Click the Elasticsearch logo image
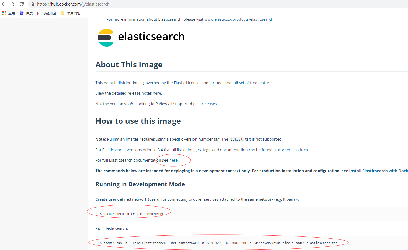The image size is (408, 250). click(106, 38)
